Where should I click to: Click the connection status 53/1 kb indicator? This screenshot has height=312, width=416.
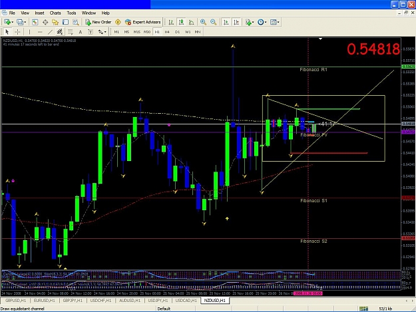[x=385, y=309]
